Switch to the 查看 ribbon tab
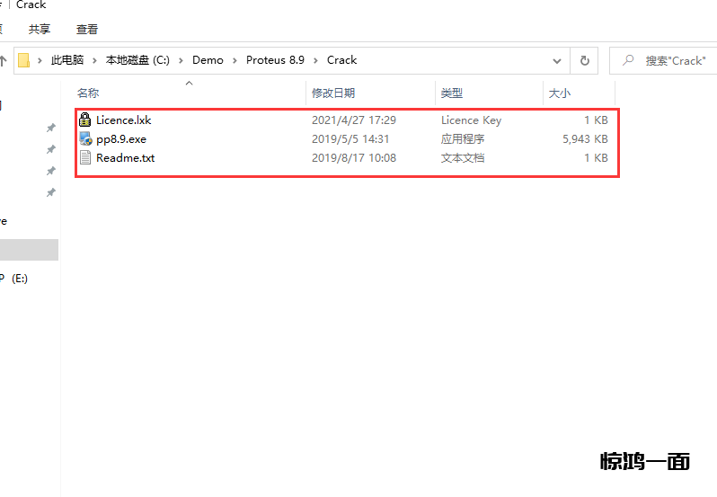 coord(87,30)
